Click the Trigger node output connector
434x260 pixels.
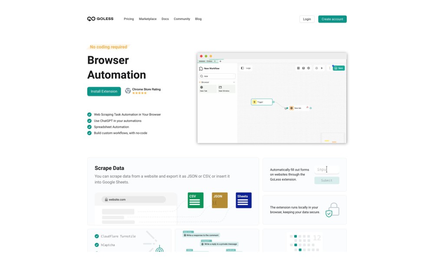click(273, 102)
